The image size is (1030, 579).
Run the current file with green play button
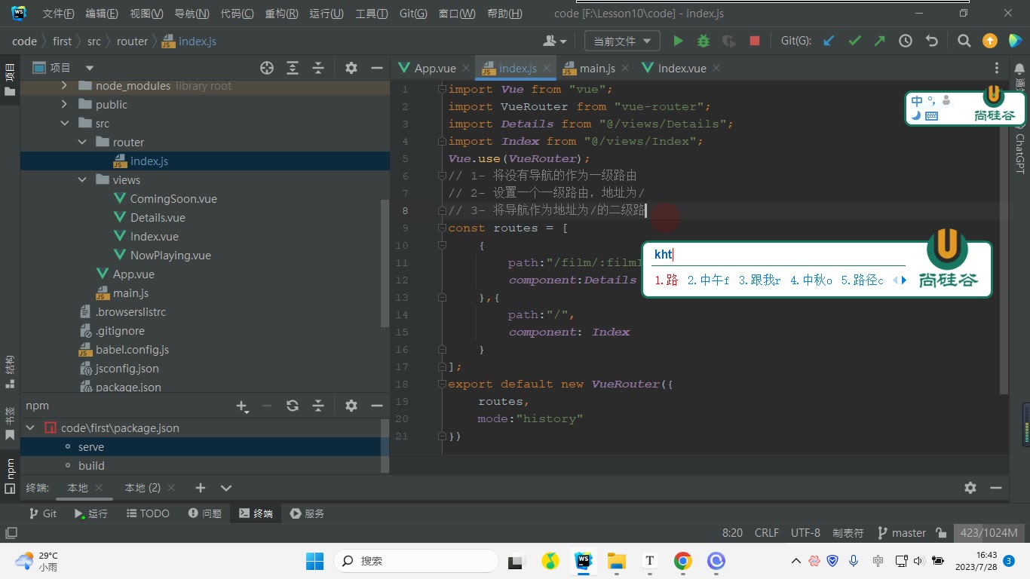[x=678, y=41]
